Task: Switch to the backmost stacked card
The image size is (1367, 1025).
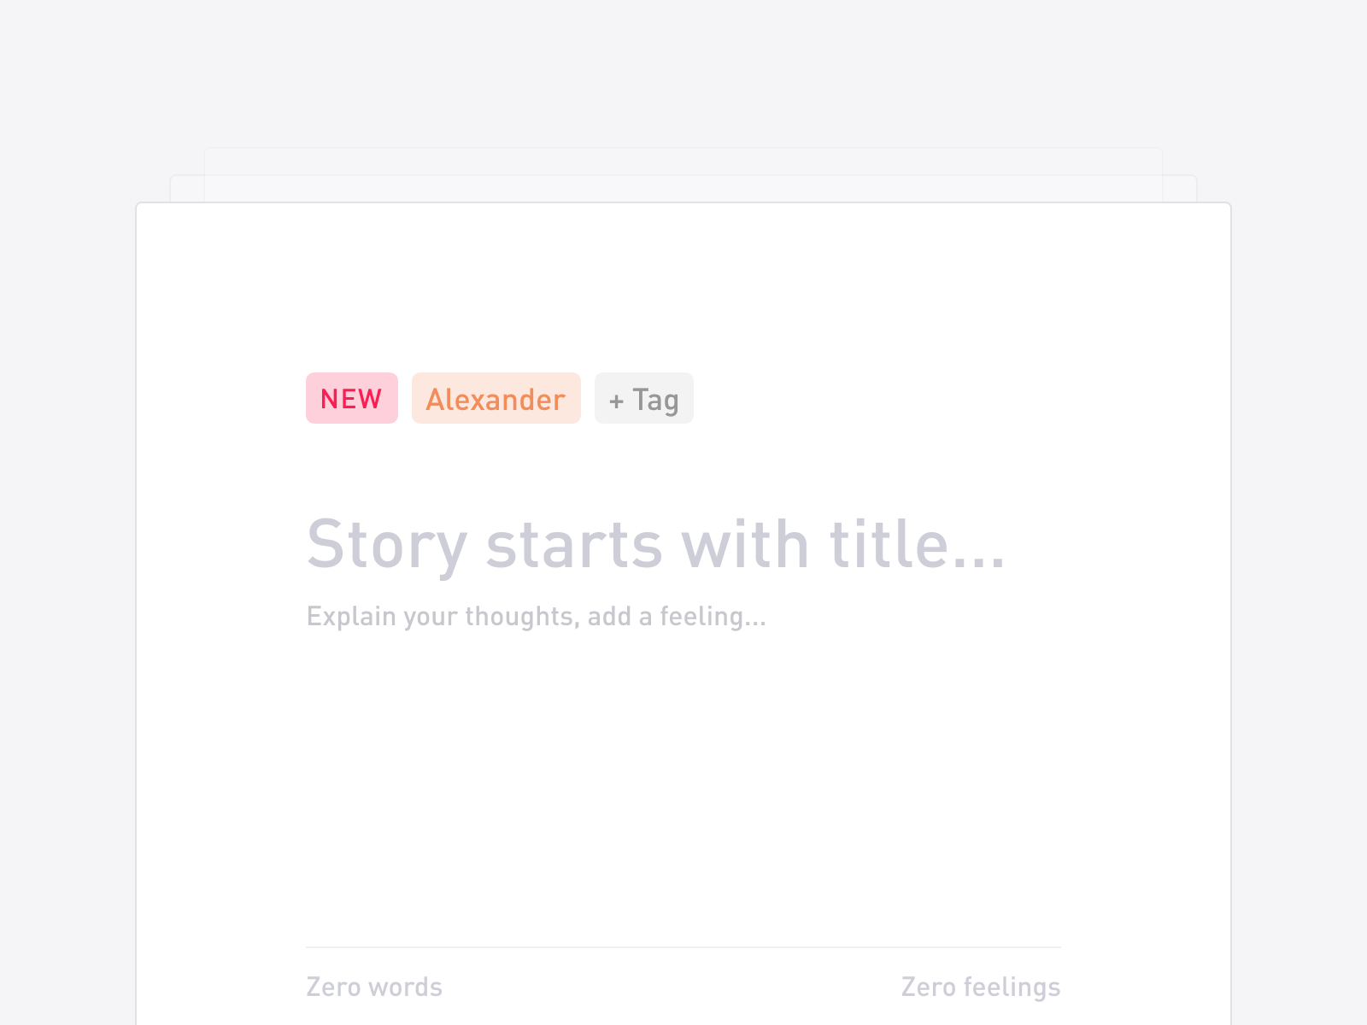Action: [683, 161]
